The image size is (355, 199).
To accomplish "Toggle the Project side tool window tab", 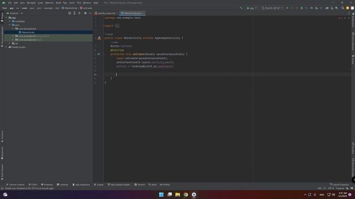I will [x=2, y=17].
